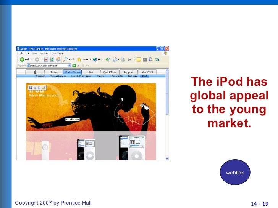Click the page icon beside the address URL
Screen dimensions: 278x208
click(x=29, y=66)
